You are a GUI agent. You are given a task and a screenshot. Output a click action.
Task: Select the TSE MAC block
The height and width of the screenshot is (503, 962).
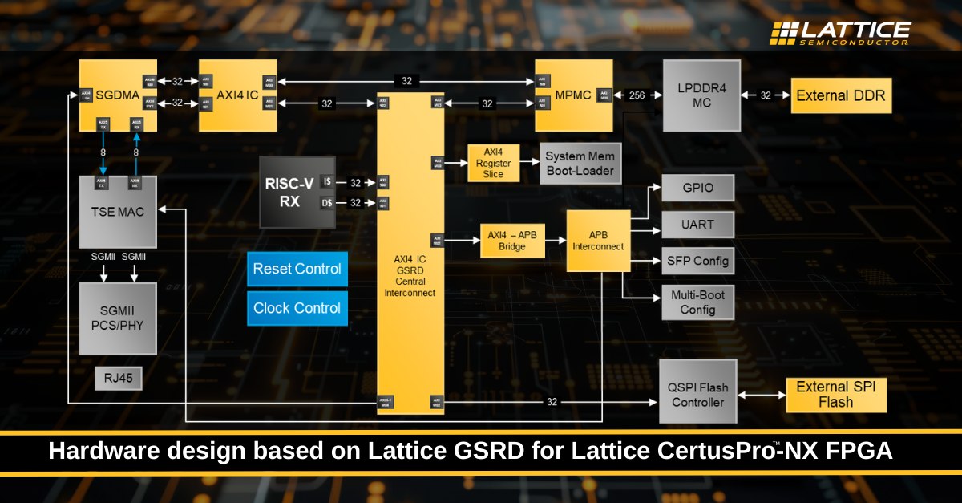[x=118, y=211]
